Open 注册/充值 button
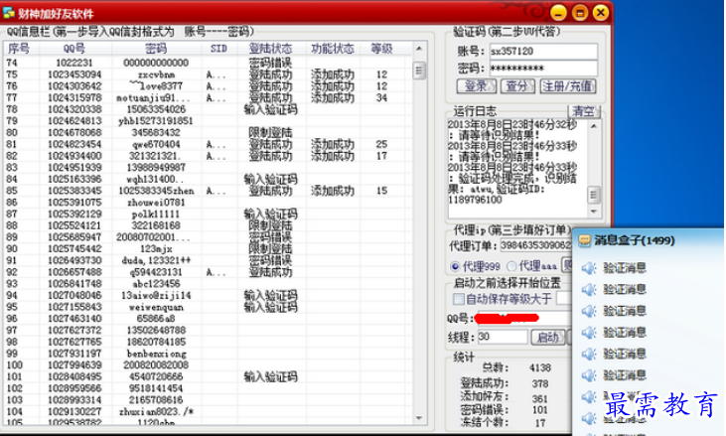The height and width of the screenshot is (436, 726). click(x=568, y=86)
